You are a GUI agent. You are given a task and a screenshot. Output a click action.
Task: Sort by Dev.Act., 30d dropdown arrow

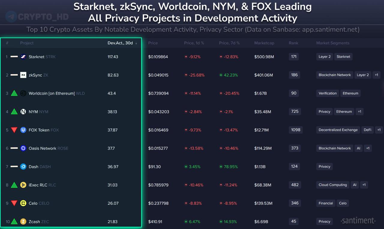136,43
